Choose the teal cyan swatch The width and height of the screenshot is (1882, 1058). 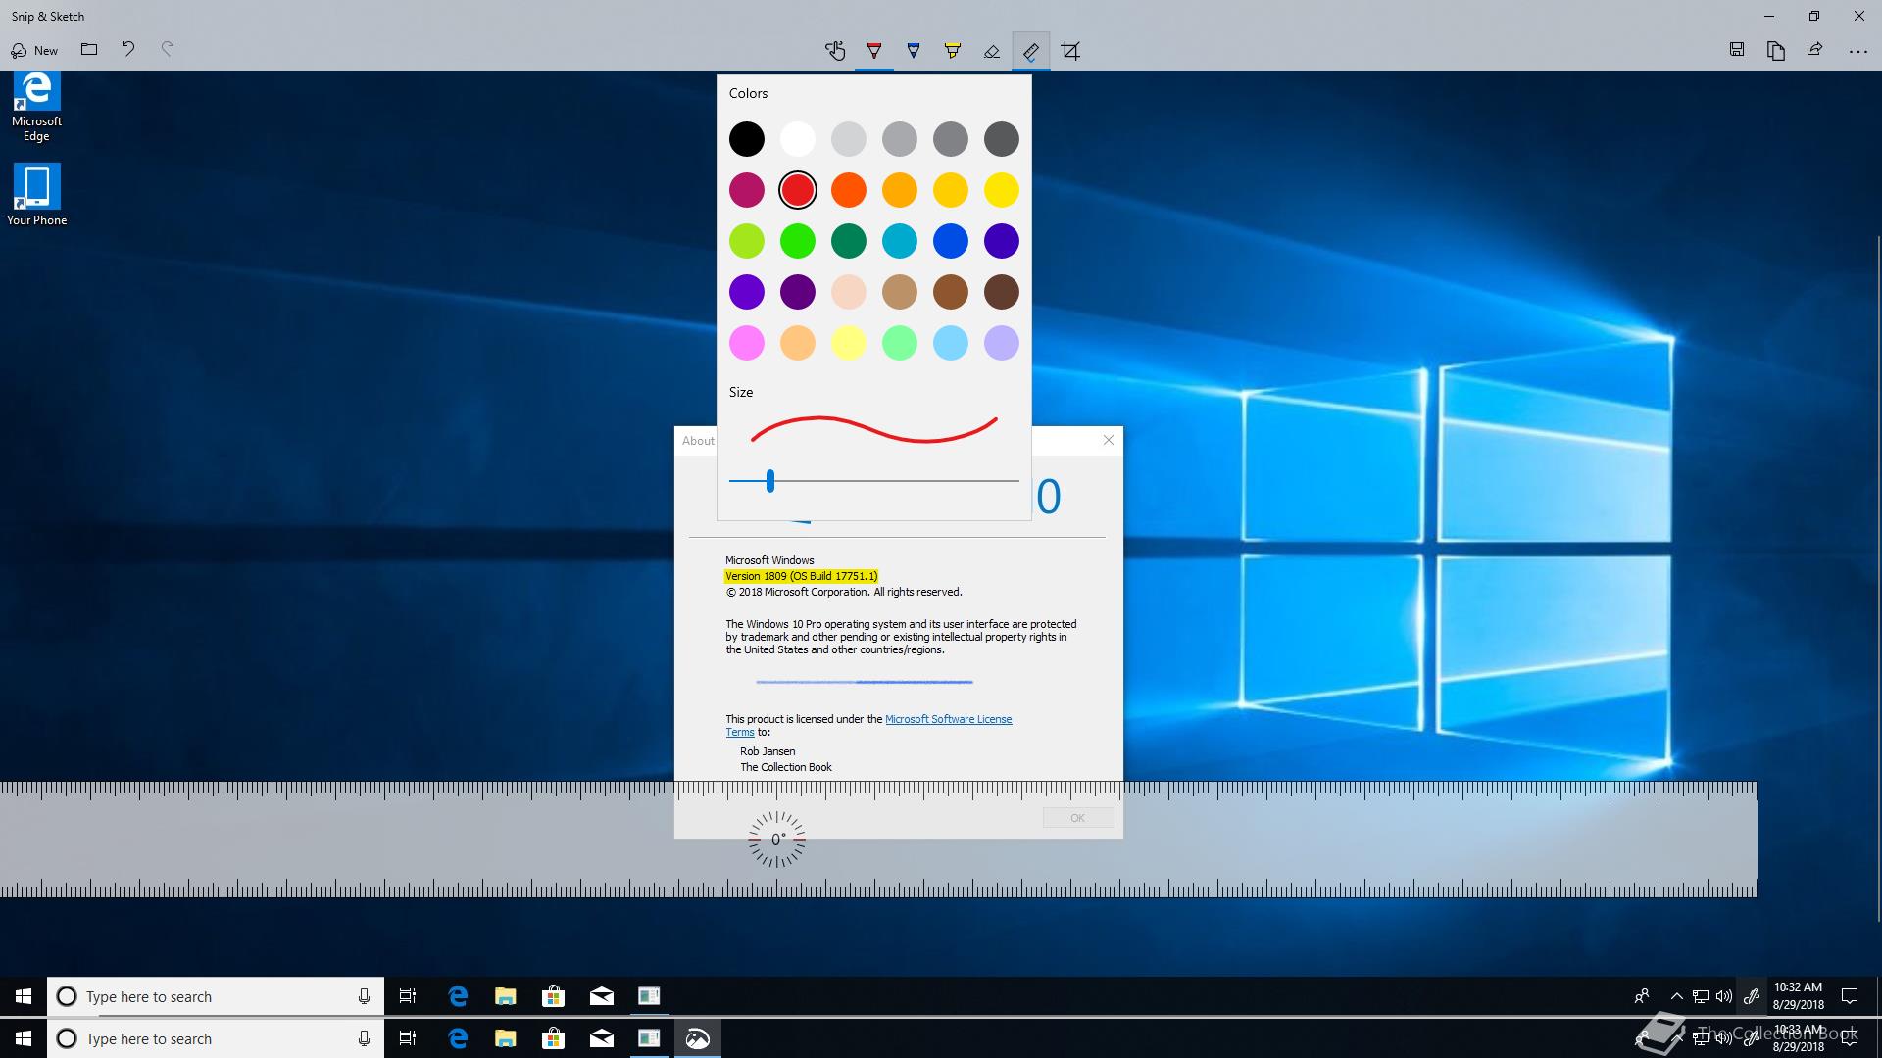click(x=900, y=241)
